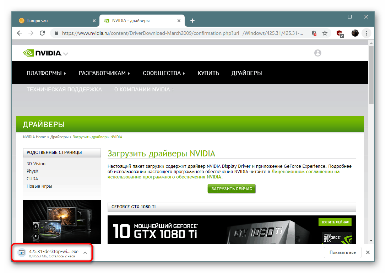The height and width of the screenshot is (273, 386).
Task: Close the Lumpics.ru tab
Action: coord(94,21)
